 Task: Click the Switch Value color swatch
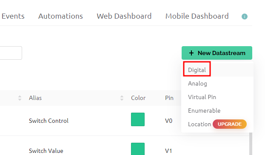pos(138,149)
